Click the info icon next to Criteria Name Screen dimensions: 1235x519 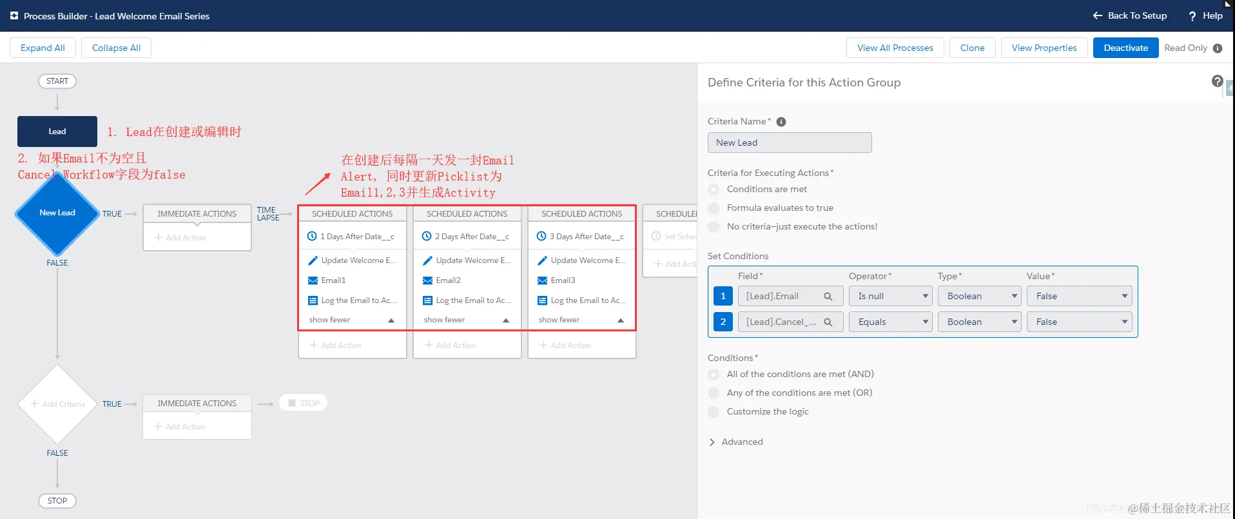(x=781, y=122)
